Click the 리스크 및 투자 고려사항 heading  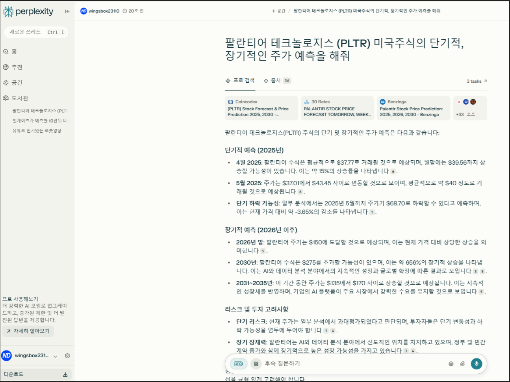pos(257,310)
